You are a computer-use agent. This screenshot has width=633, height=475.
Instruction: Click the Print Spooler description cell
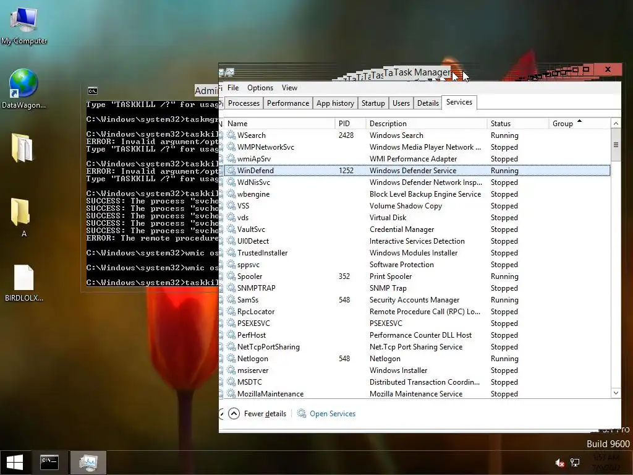pyautogui.click(x=391, y=276)
